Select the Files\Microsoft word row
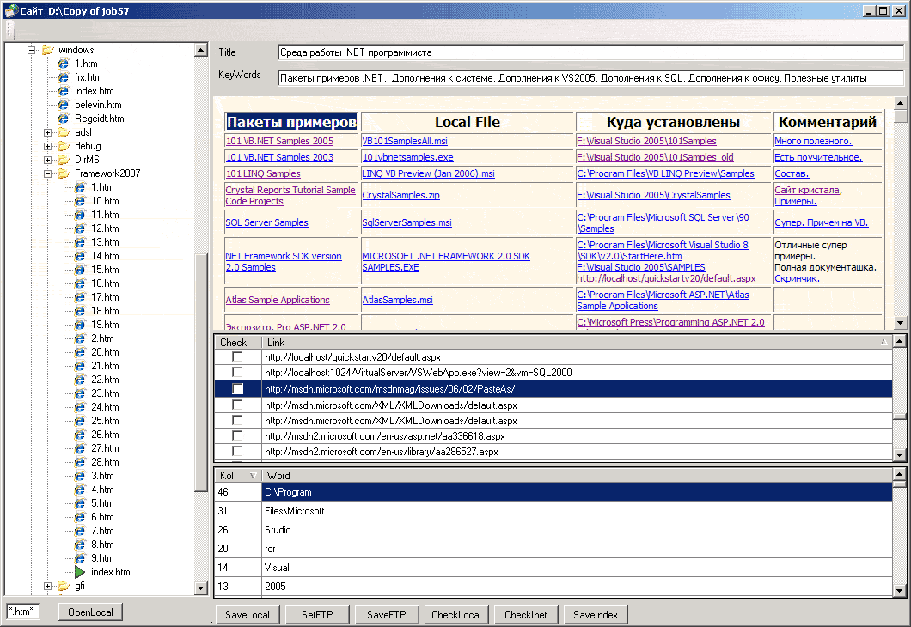This screenshot has width=911, height=627. [553, 511]
